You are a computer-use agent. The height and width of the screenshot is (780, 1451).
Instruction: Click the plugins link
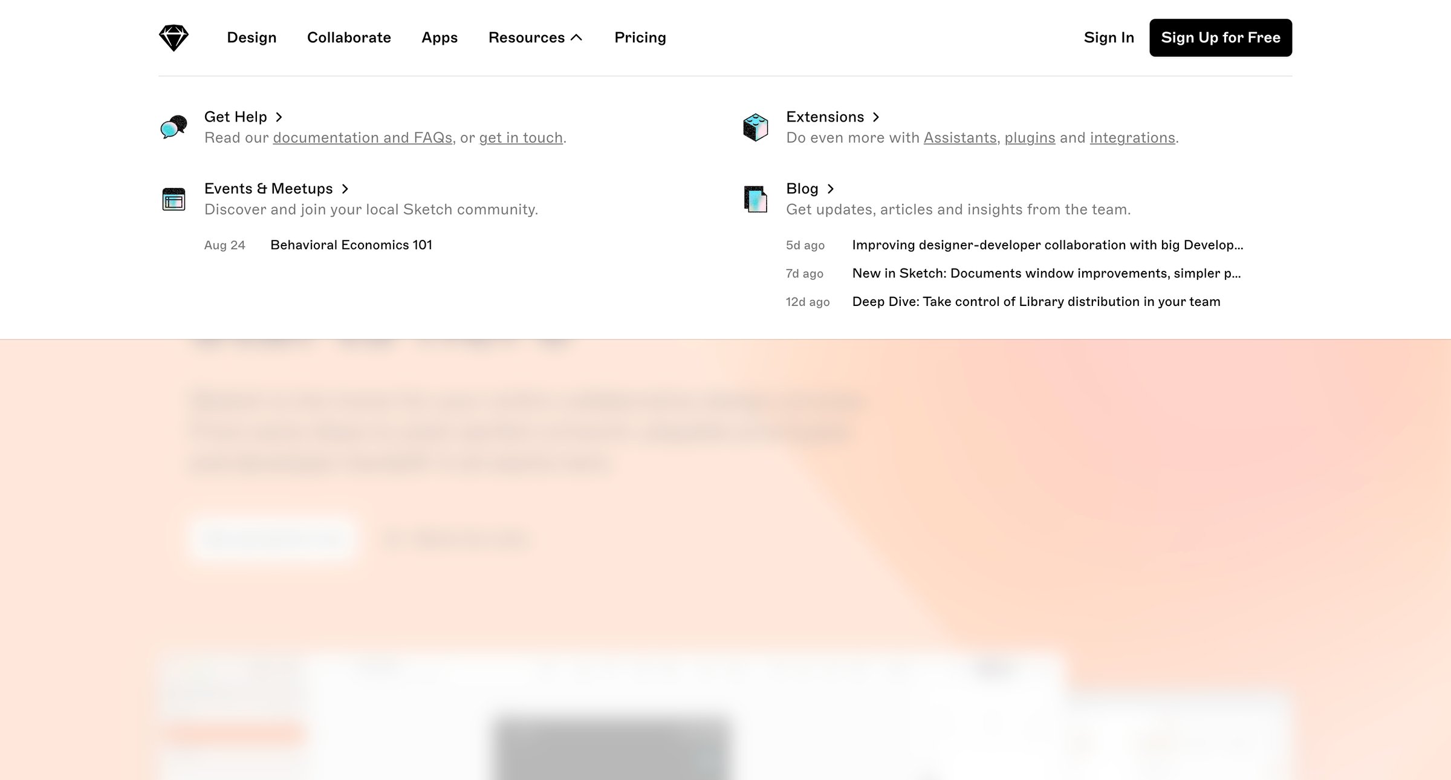1030,138
